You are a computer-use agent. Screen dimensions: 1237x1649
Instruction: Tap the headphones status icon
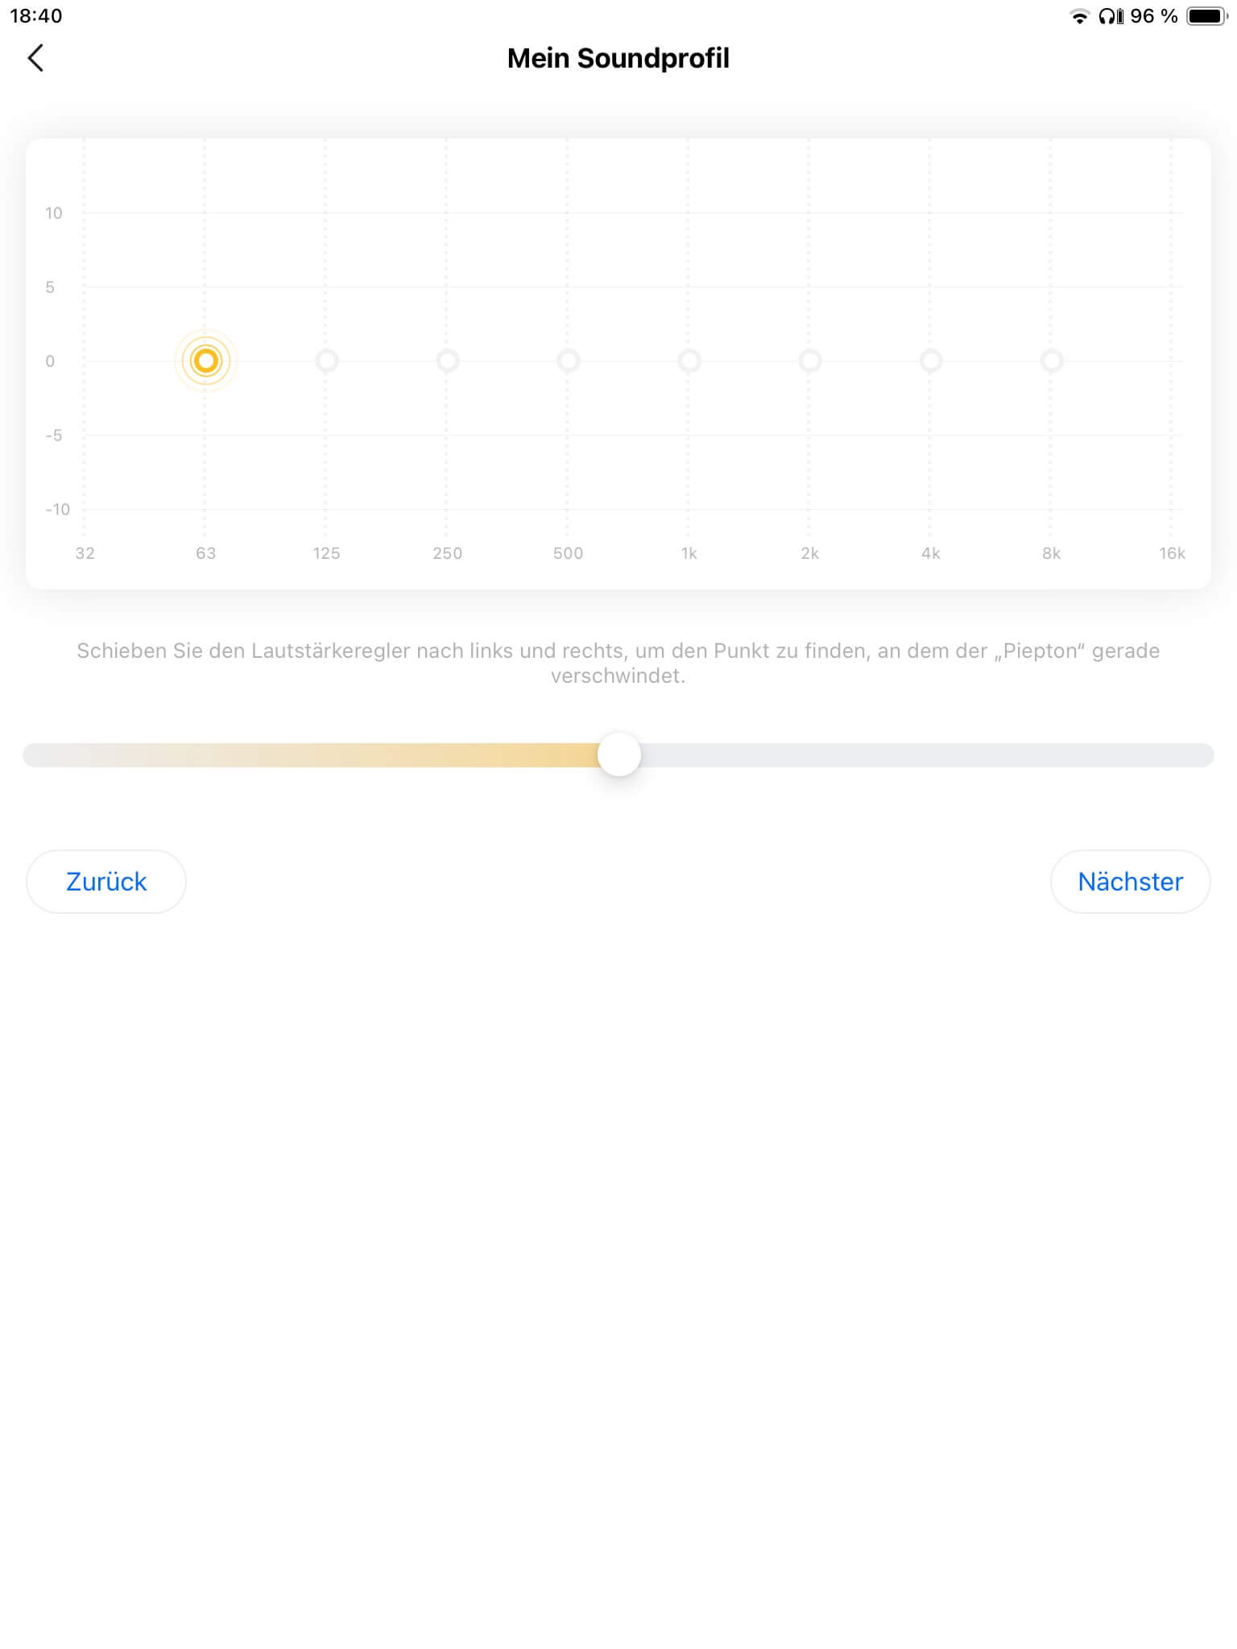click(1111, 16)
